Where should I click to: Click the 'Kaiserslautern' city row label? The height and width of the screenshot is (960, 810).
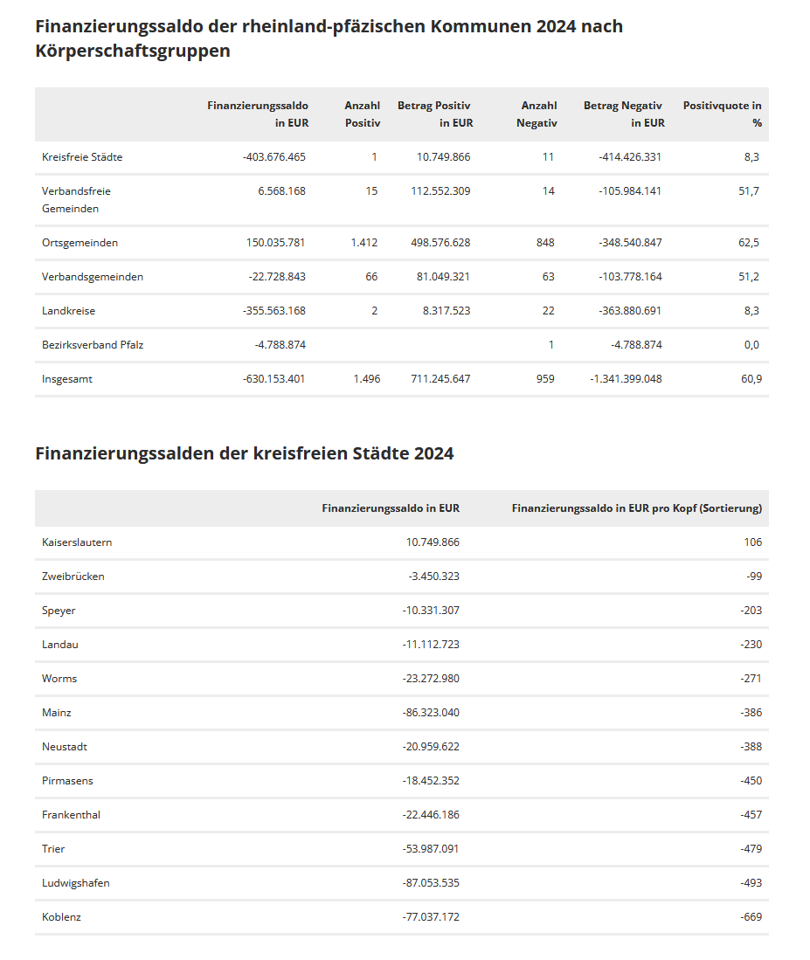click(x=77, y=542)
